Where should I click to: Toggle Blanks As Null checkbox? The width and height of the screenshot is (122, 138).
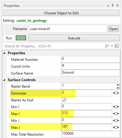pyautogui.click(x=64, y=100)
